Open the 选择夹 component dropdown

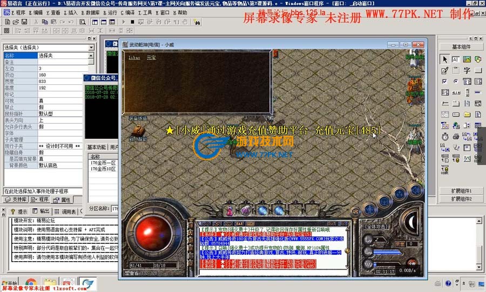91,47
